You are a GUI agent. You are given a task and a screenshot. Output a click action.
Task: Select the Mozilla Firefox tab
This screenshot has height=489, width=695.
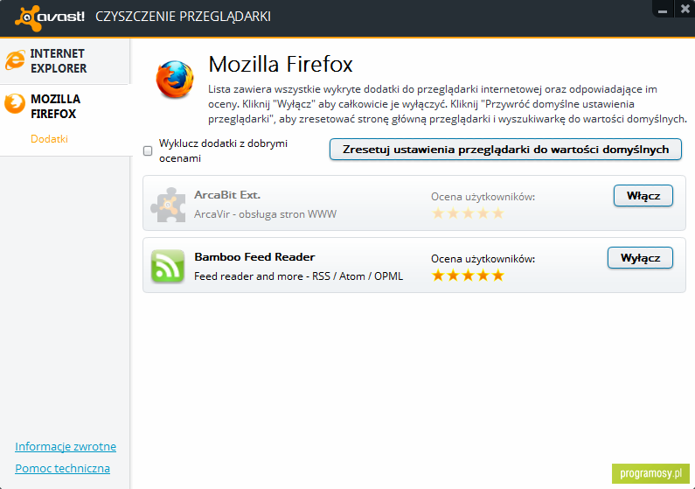pos(65,107)
